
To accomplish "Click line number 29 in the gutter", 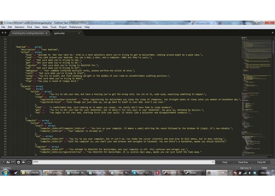I will [5, 86].
